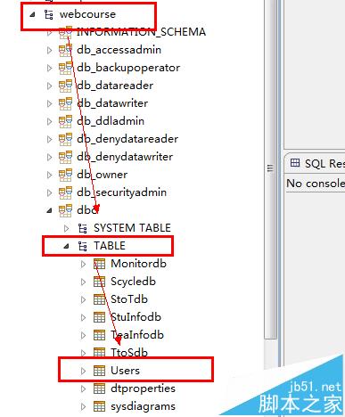Click the Scycledb table icon
Viewport: 345px width, 417px height.
click(x=100, y=282)
